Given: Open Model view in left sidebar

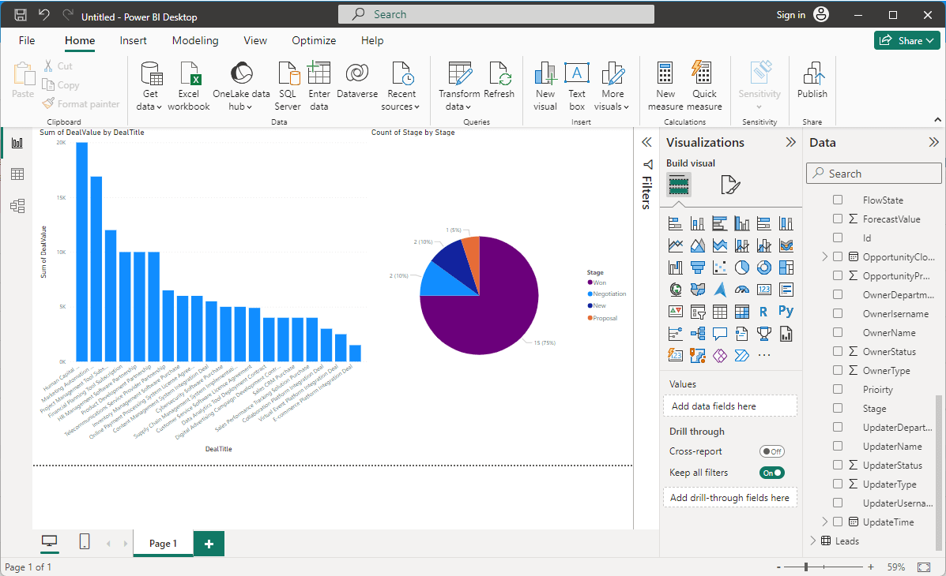Looking at the screenshot, I should coord(17,206).
